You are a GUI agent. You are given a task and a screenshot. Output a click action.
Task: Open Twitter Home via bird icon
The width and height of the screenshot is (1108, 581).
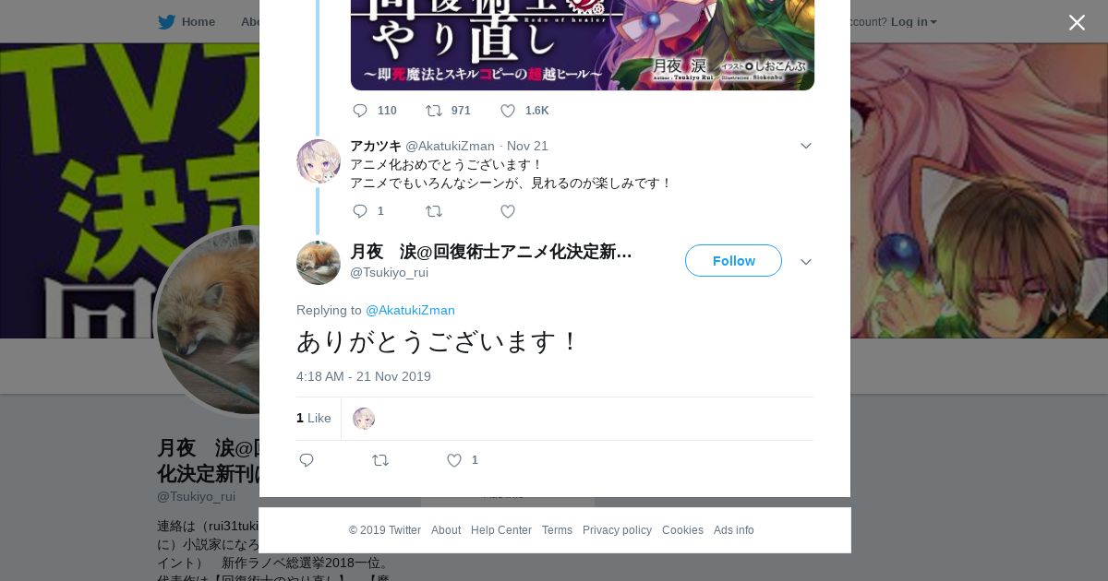166,22
